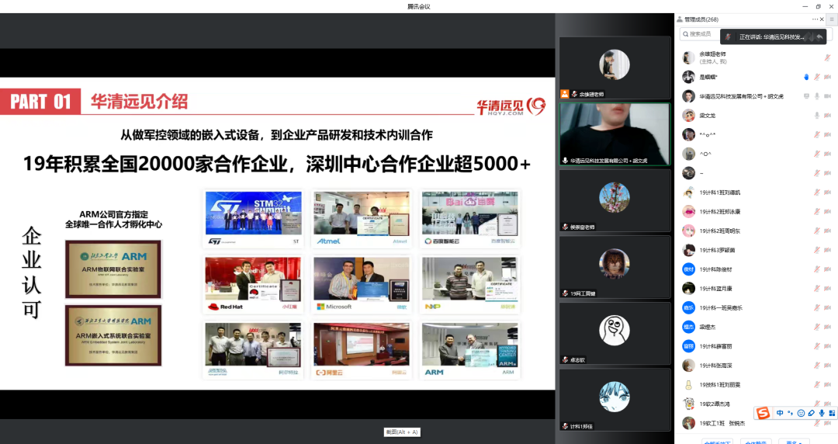Click the muted mic icon in the speaking notification
Viewport: 838px width, 444px height.
pos(728,37)
